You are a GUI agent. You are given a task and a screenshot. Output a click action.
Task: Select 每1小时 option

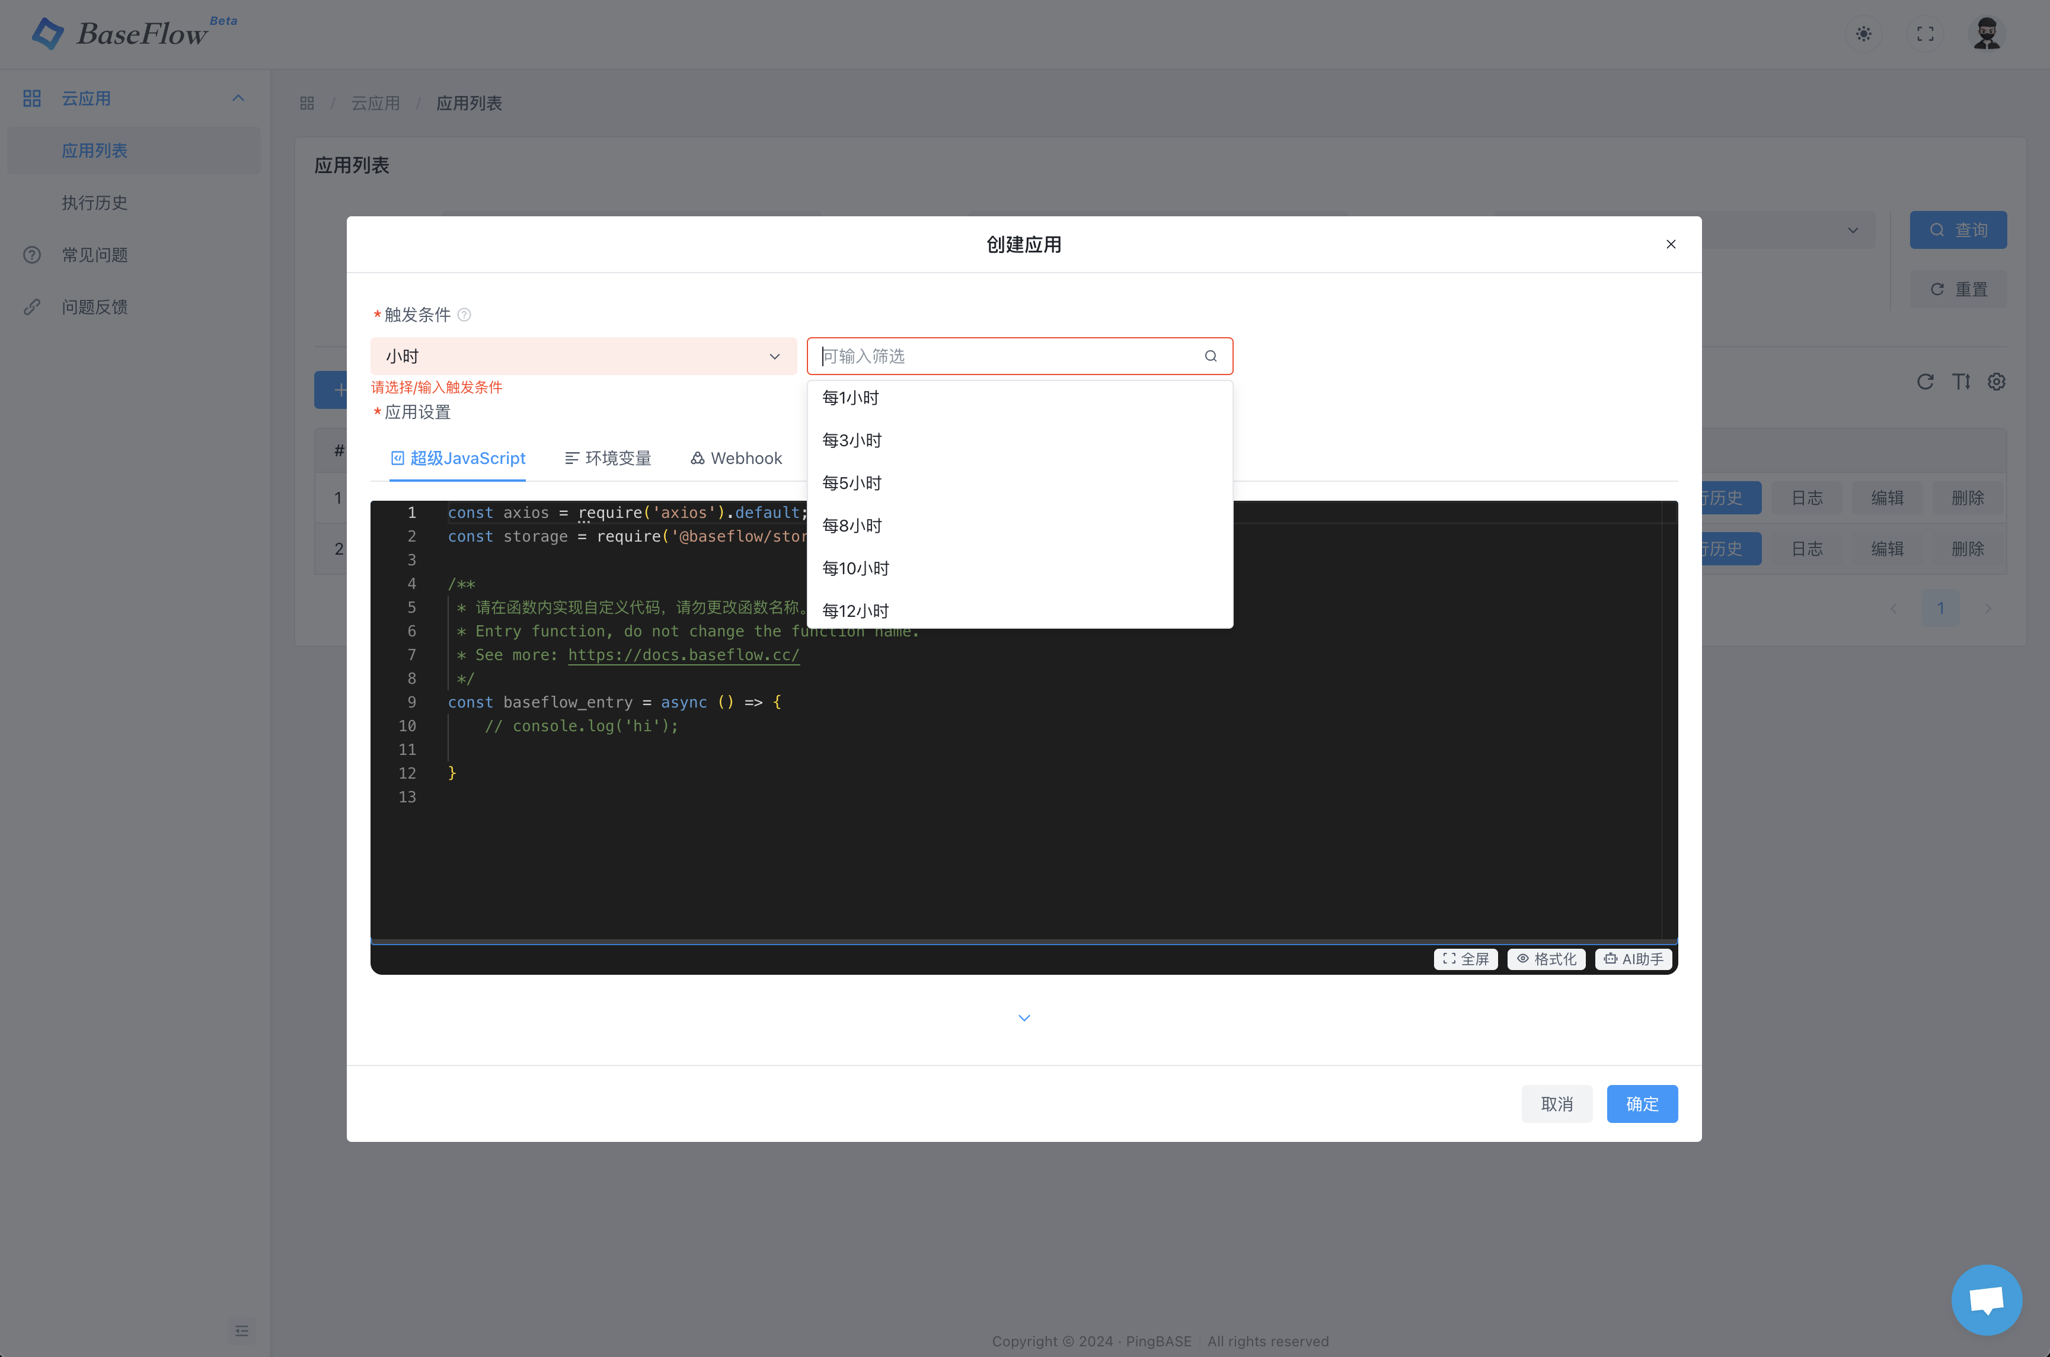[x=1019, y=397]
